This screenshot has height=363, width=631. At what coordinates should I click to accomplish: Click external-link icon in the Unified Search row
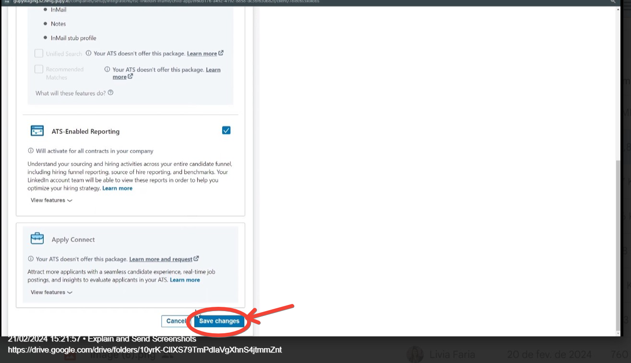(221, 53)
